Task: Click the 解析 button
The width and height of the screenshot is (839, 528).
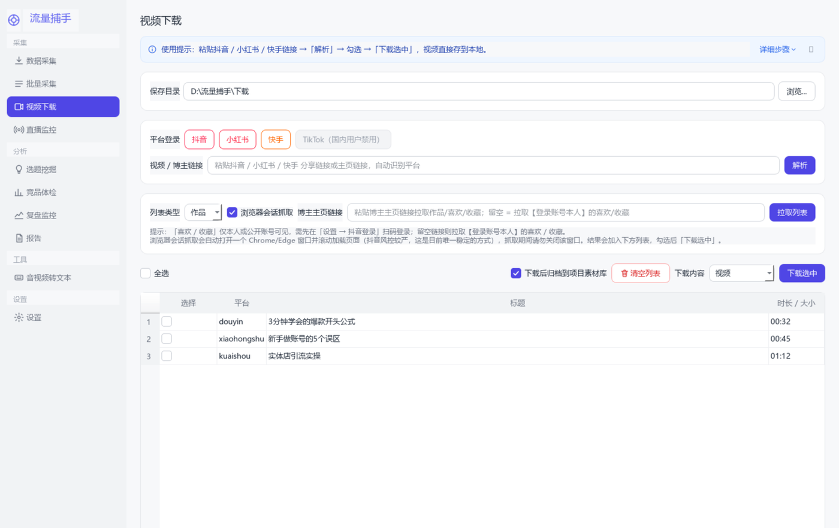Action: (x=799, y=165)
